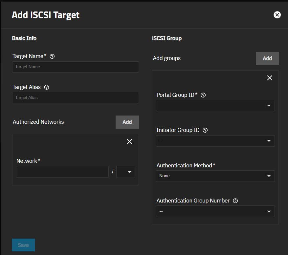
Task: Remove the iSCSI group entry with X icon
Action: (x=269, y=78)
